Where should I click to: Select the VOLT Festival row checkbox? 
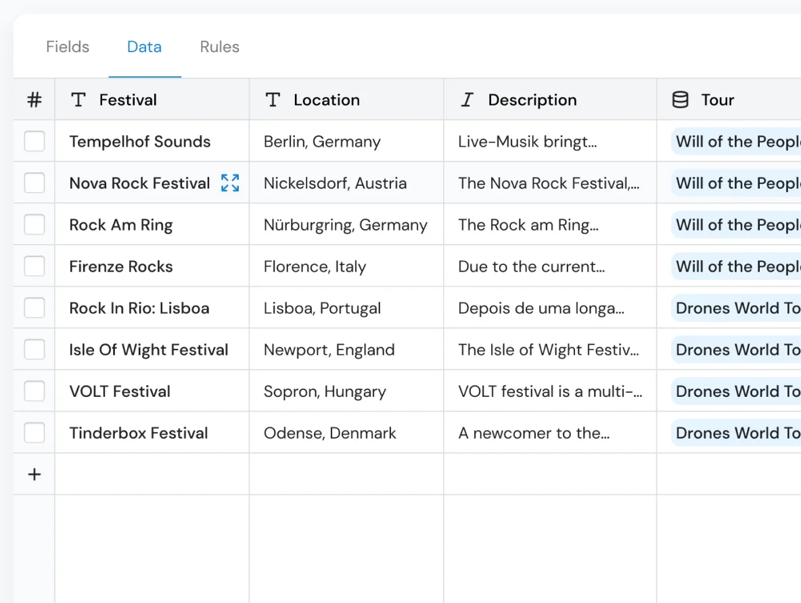34,391
